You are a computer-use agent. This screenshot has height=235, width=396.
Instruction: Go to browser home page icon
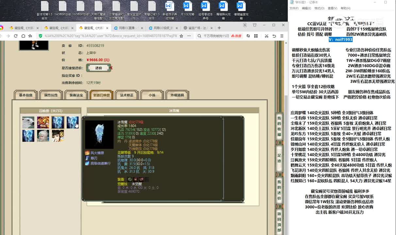[23, 36]
